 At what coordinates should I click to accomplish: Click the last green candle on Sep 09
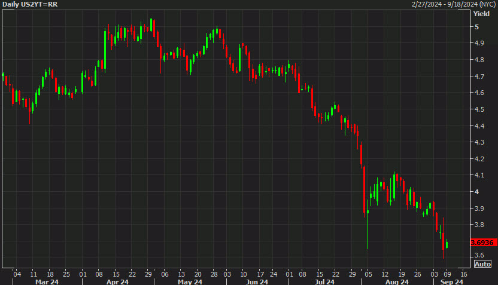(x=447, y=244)
